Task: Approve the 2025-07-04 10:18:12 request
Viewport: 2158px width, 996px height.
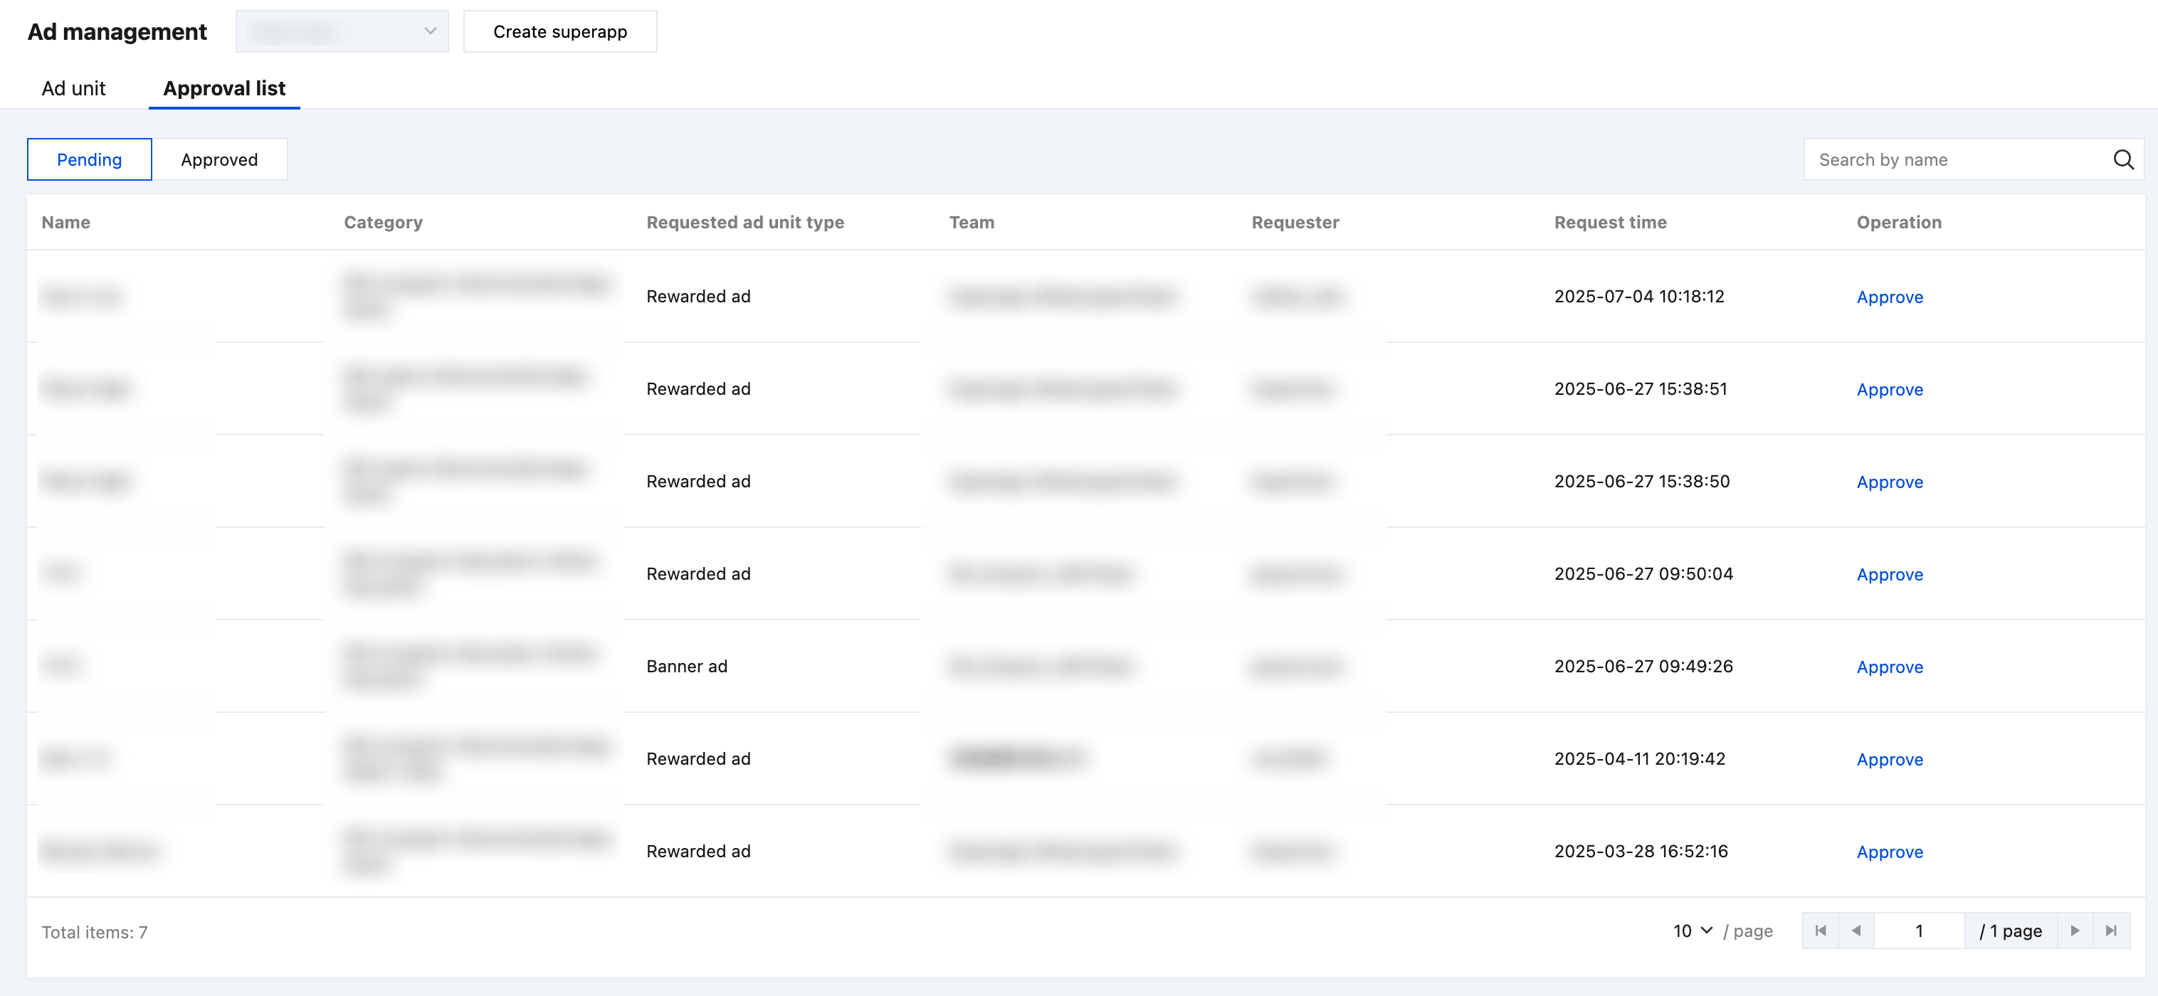Action: [x=1889, y=297]
